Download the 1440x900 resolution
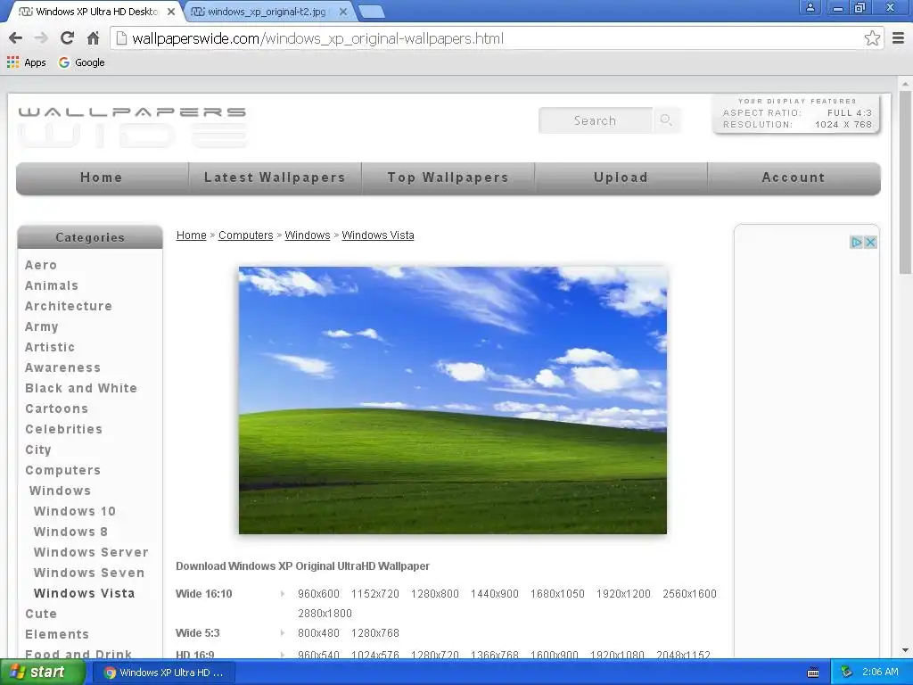This screenshot has width=913, height=685. click(x=494, y=594)
